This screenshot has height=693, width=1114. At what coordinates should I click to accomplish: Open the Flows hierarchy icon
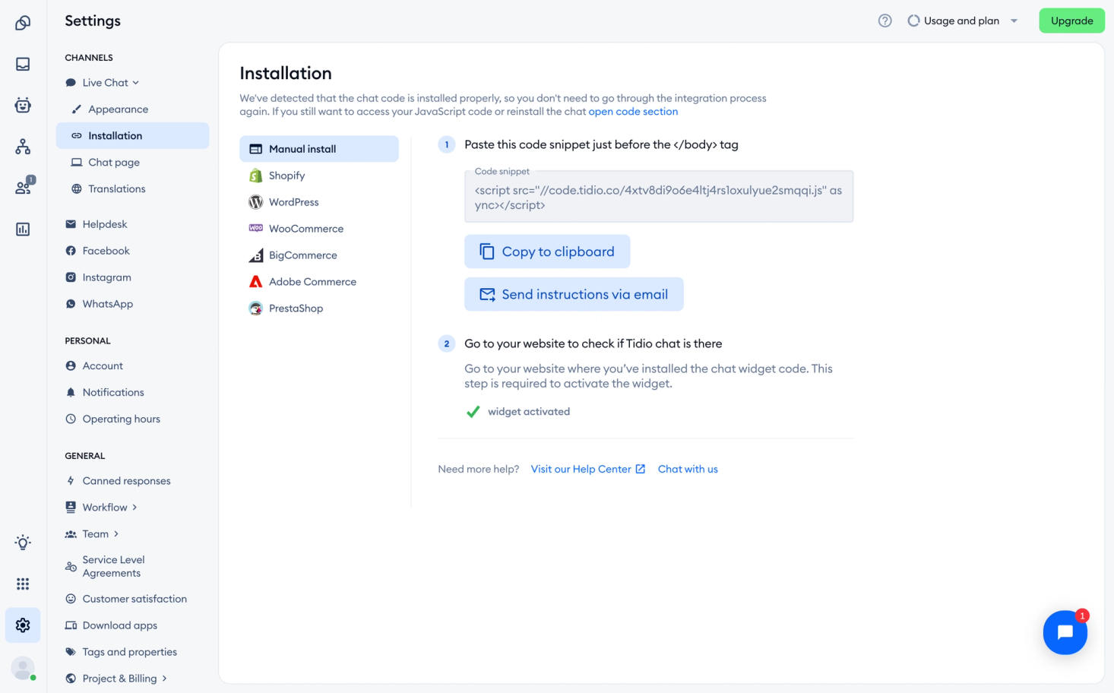point(23,147)
